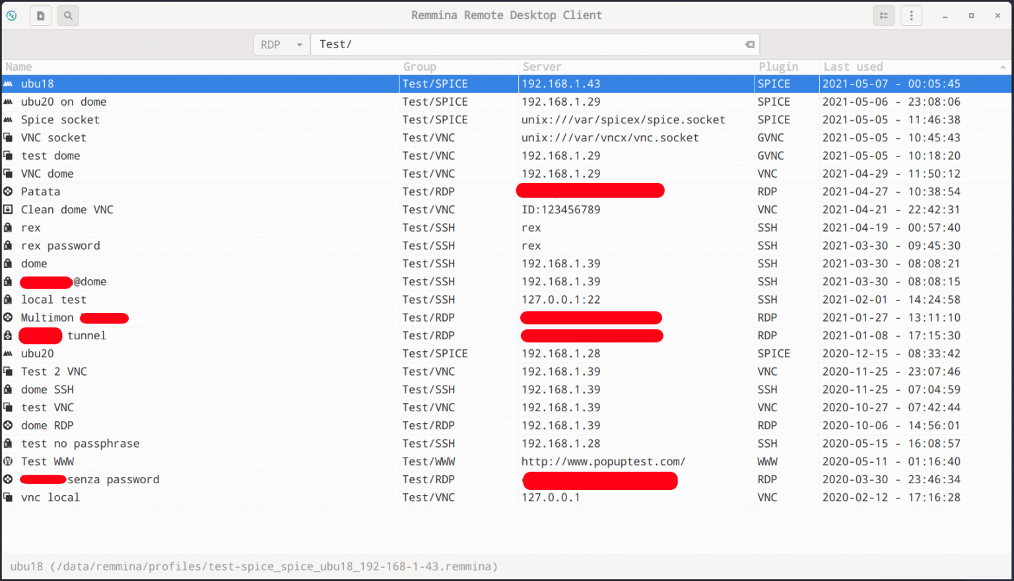
Task: Click the Remmina app icon in titlebar
Action: click(x=11, y=16)
